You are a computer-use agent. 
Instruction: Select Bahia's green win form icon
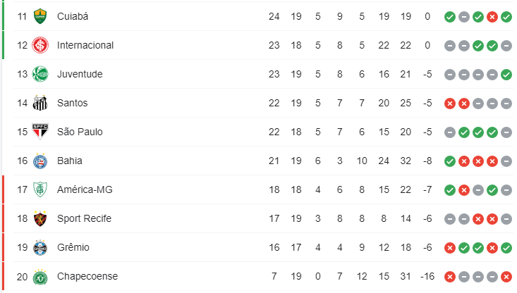coord(450,161)
